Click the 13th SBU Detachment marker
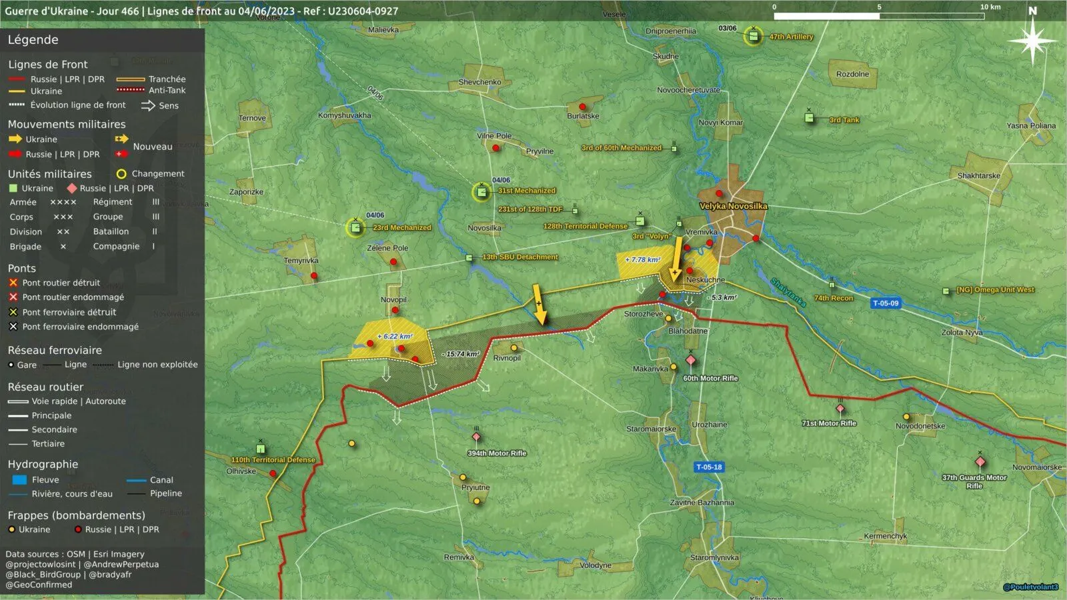Image resolution: width=1067 pixels, height=600 pixels. coord(469,258)
